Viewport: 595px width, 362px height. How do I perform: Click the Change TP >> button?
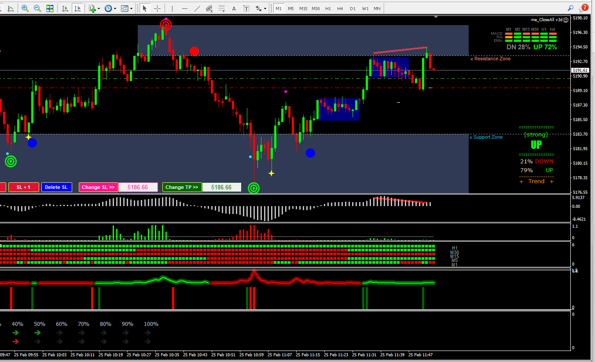click(x=182, y=187)
